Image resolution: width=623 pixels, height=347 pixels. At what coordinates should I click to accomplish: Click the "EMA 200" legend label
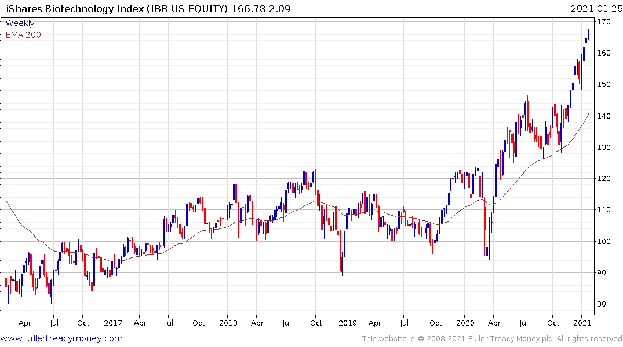[23, 35]
